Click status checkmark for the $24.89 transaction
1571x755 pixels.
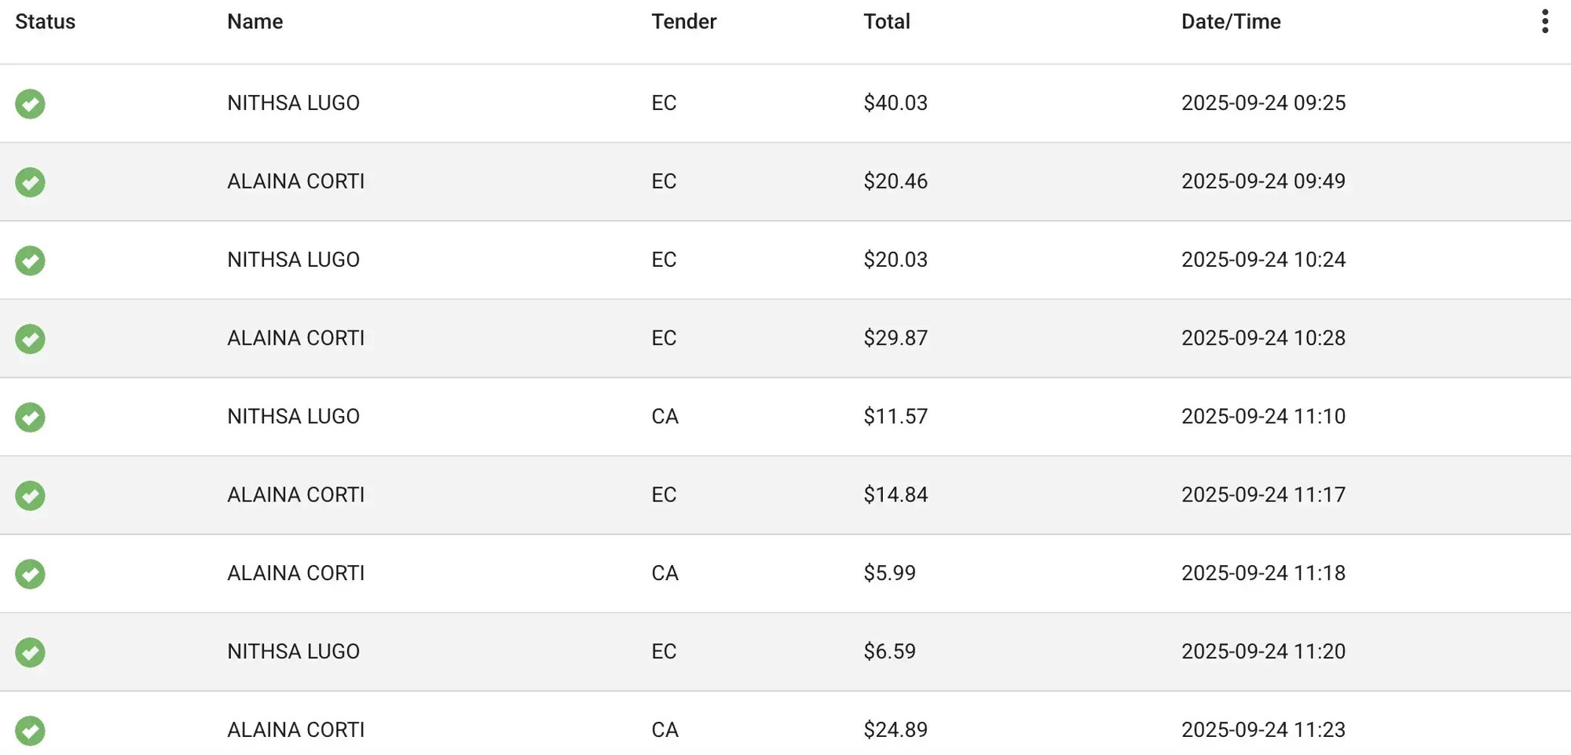[31, 731]
